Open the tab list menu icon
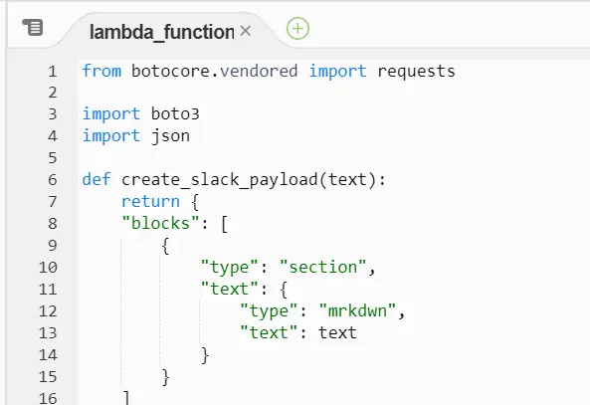The image size is (590, 405). click(33, 28)
